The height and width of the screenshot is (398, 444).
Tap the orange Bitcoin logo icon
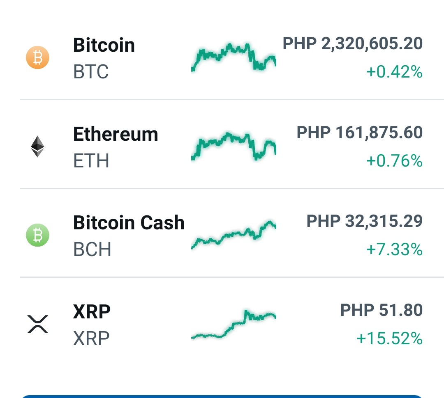(38, 57)
